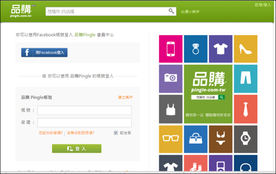Click the gray tank top tile
276x174 pixels.
pos(171,109)
